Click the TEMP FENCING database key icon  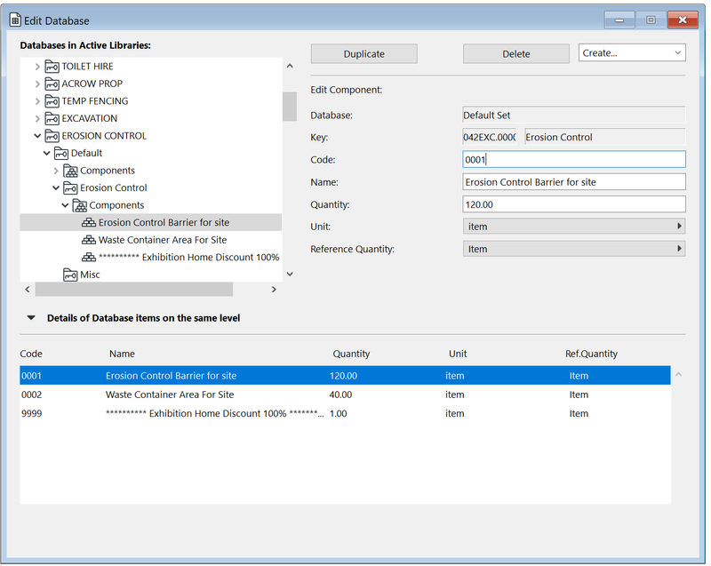pyautogui.click(x=52, y=101)
